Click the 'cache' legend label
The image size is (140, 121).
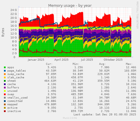point(12,84)
